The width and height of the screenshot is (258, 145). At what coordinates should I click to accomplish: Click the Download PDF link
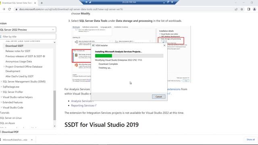(10, 132)
